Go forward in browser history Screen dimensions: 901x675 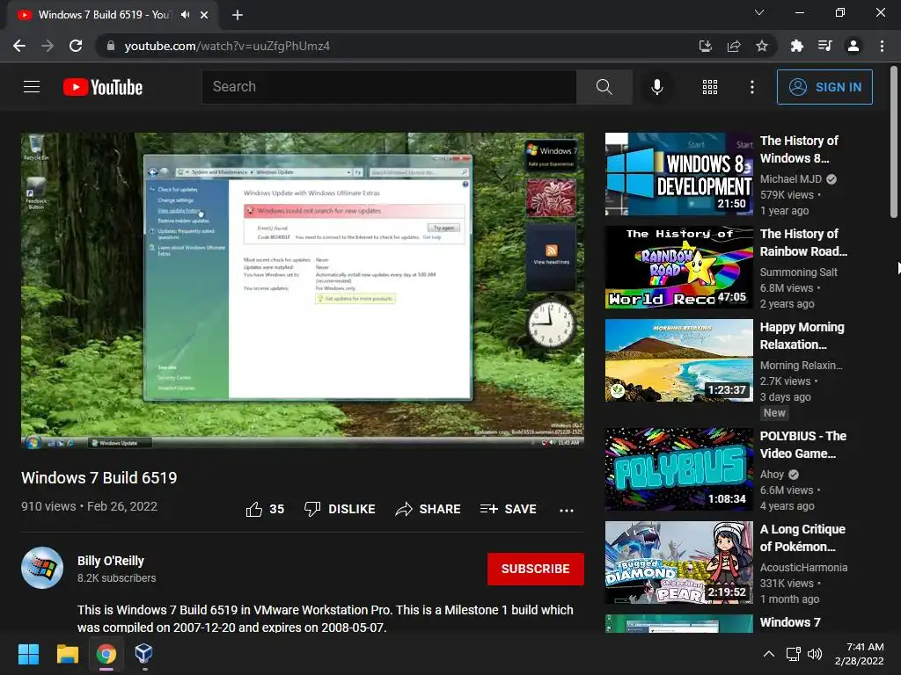click(48, 46)
